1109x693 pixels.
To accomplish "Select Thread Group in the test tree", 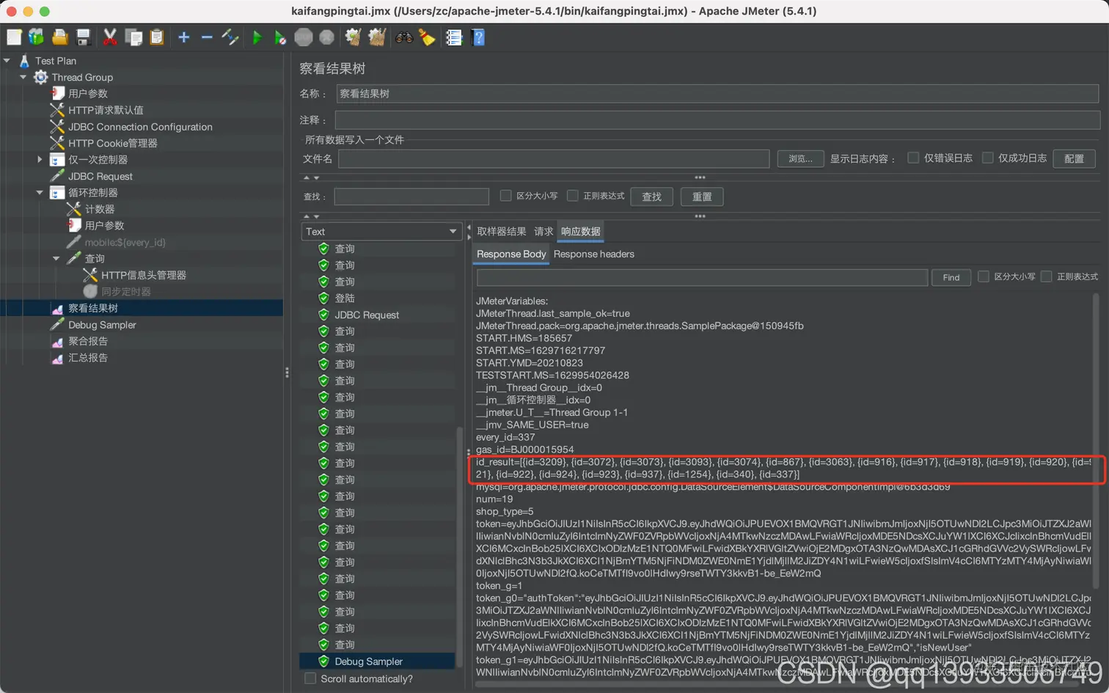I will click(x=82, y=77).
